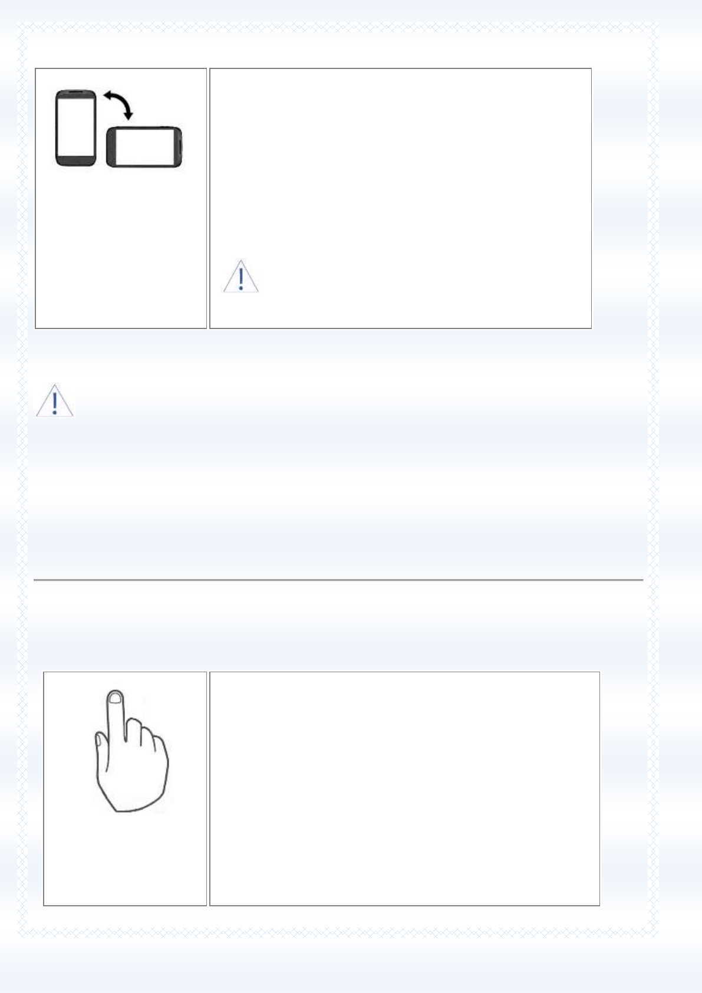Click the white screen of the portrait phone
Screen dimensions: 702x993
(76, 127)
